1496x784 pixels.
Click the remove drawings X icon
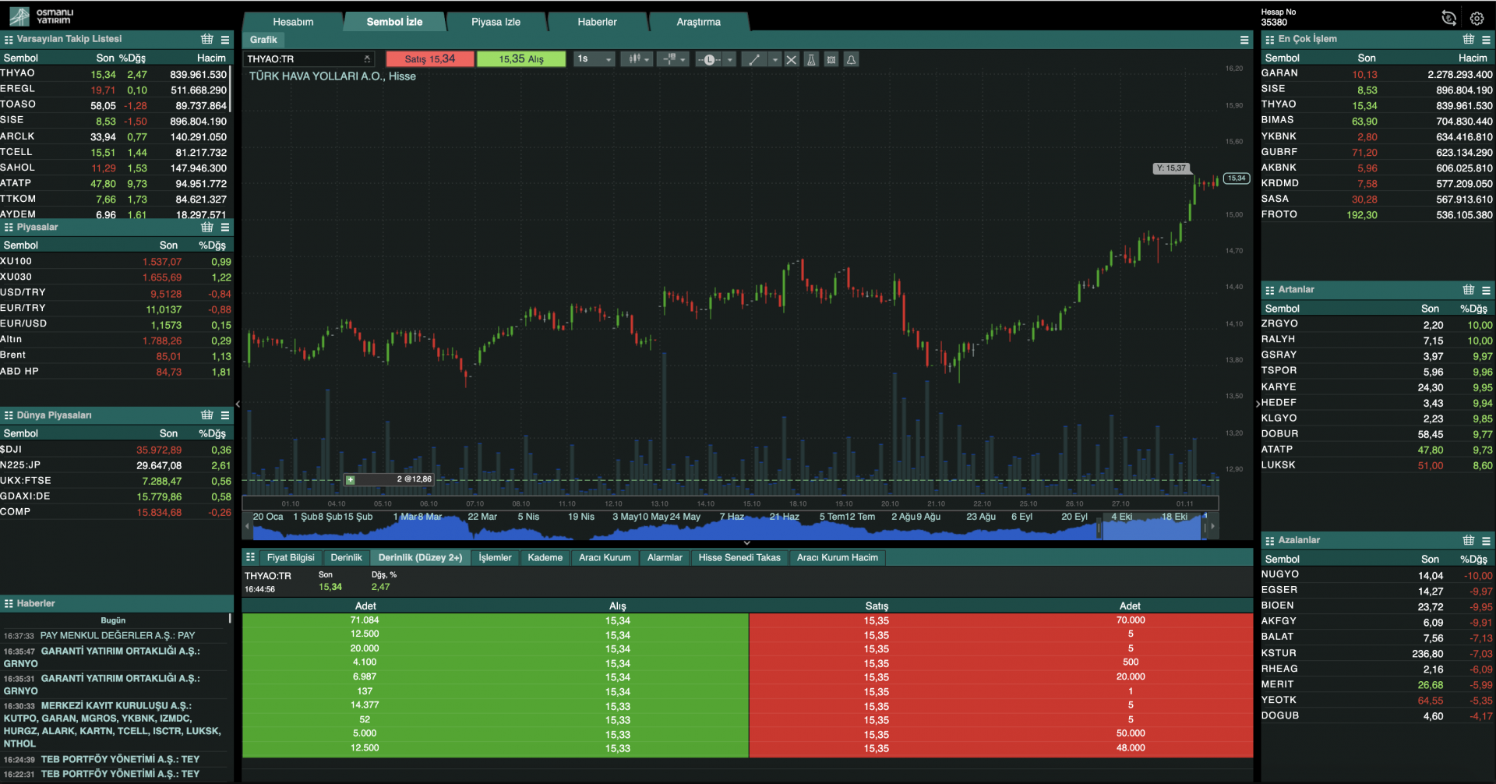pos(792,59)
